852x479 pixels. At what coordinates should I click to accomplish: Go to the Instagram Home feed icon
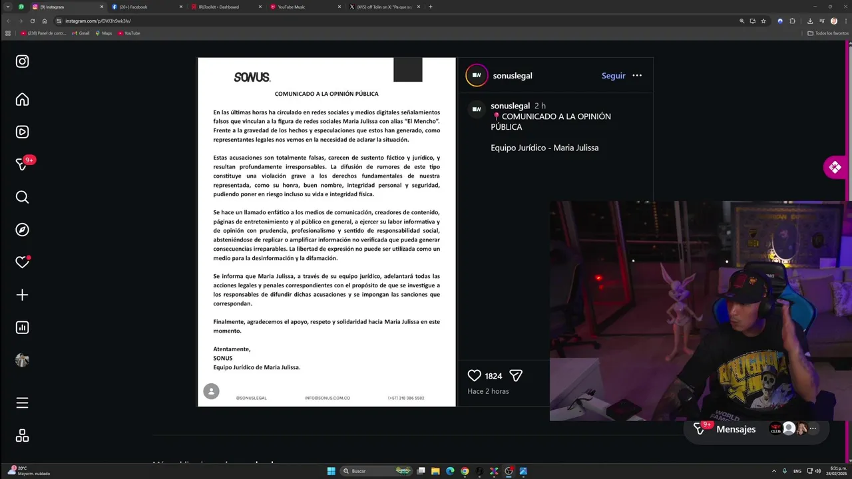22,100
